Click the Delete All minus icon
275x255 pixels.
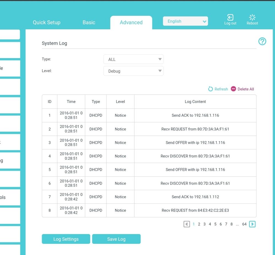(x=233, y=89)
